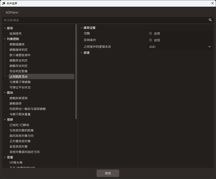Image resolution: width=216 pixels, height=179 pixels.
Task: Select 接触瓷砖 condition
Action: [15, 103]
